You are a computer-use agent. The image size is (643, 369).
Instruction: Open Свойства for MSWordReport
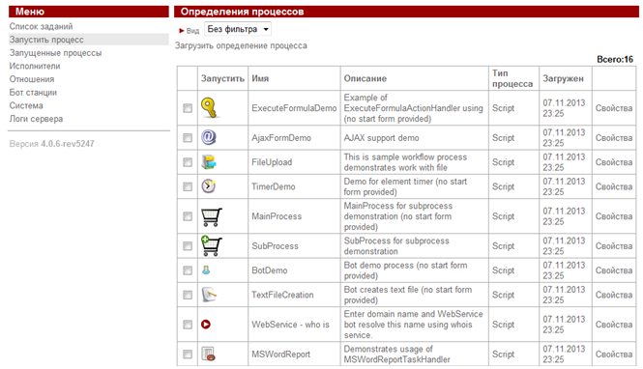[614, 354]
